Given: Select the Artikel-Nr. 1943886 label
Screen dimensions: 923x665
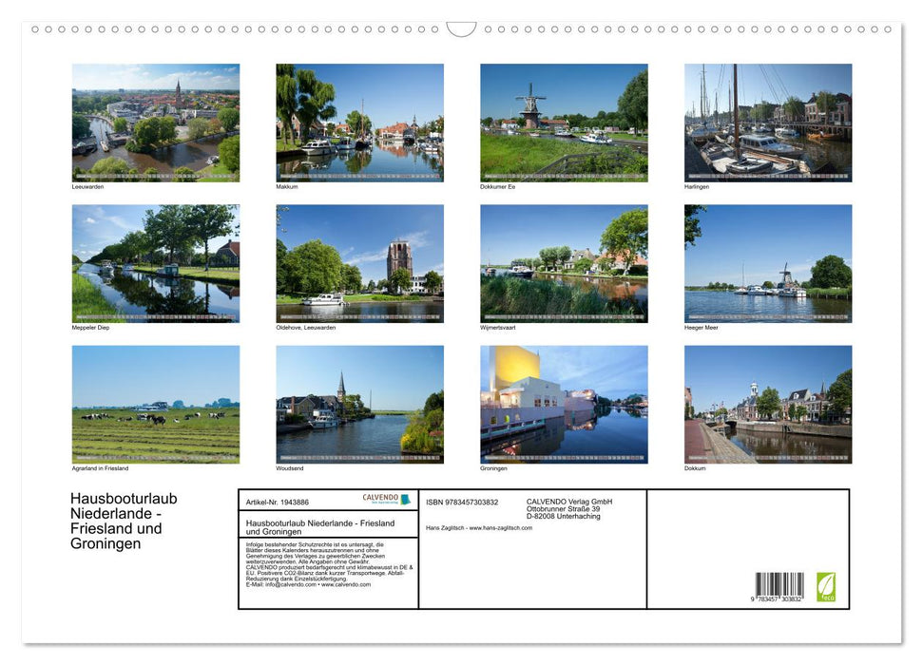Looking at the screenshot, I should point(279,501).
